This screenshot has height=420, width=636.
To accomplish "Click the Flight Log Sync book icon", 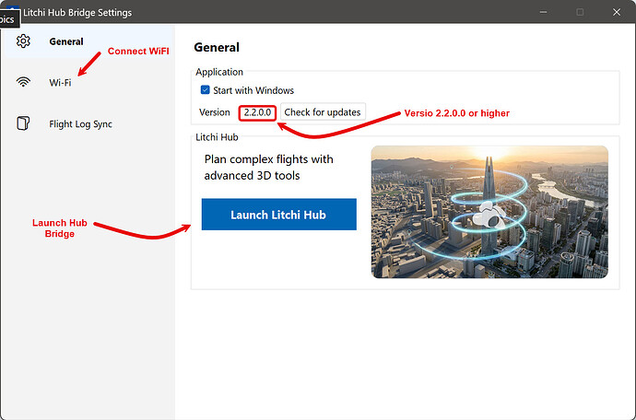I will click(23, 123).
